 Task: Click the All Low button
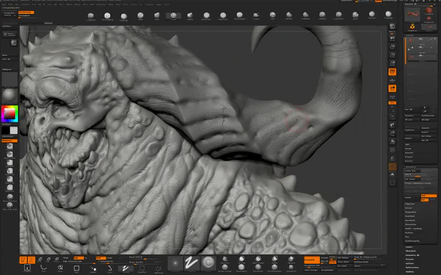click(412, 119)
